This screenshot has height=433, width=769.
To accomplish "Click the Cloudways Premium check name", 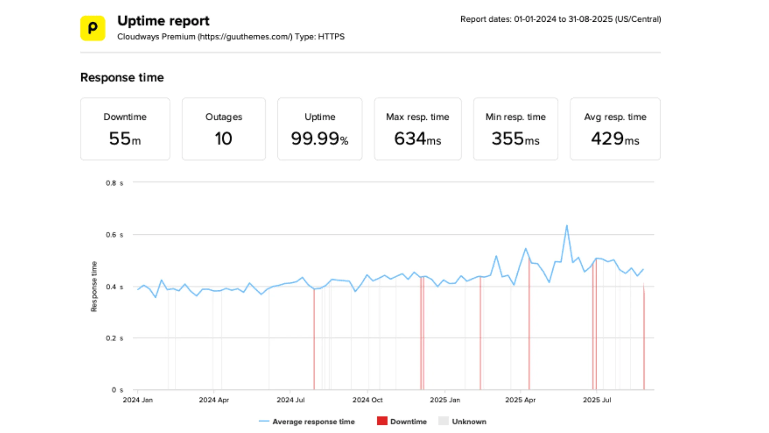I will click(155, 37).
